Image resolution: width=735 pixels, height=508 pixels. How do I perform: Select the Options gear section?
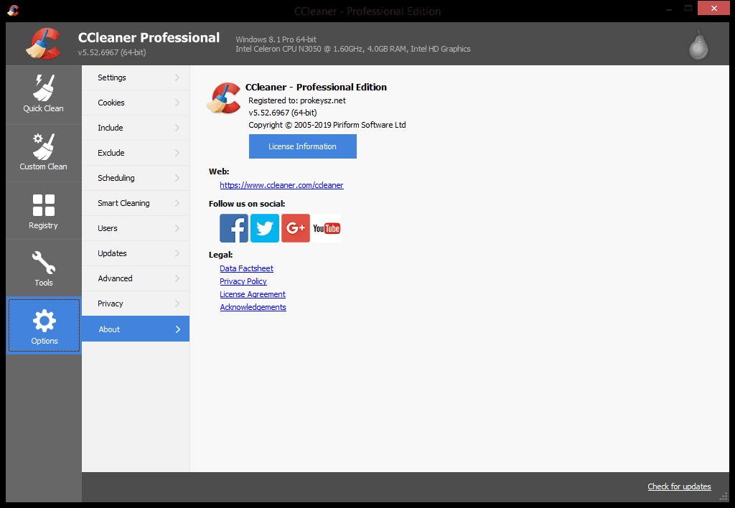pos(44,326)
